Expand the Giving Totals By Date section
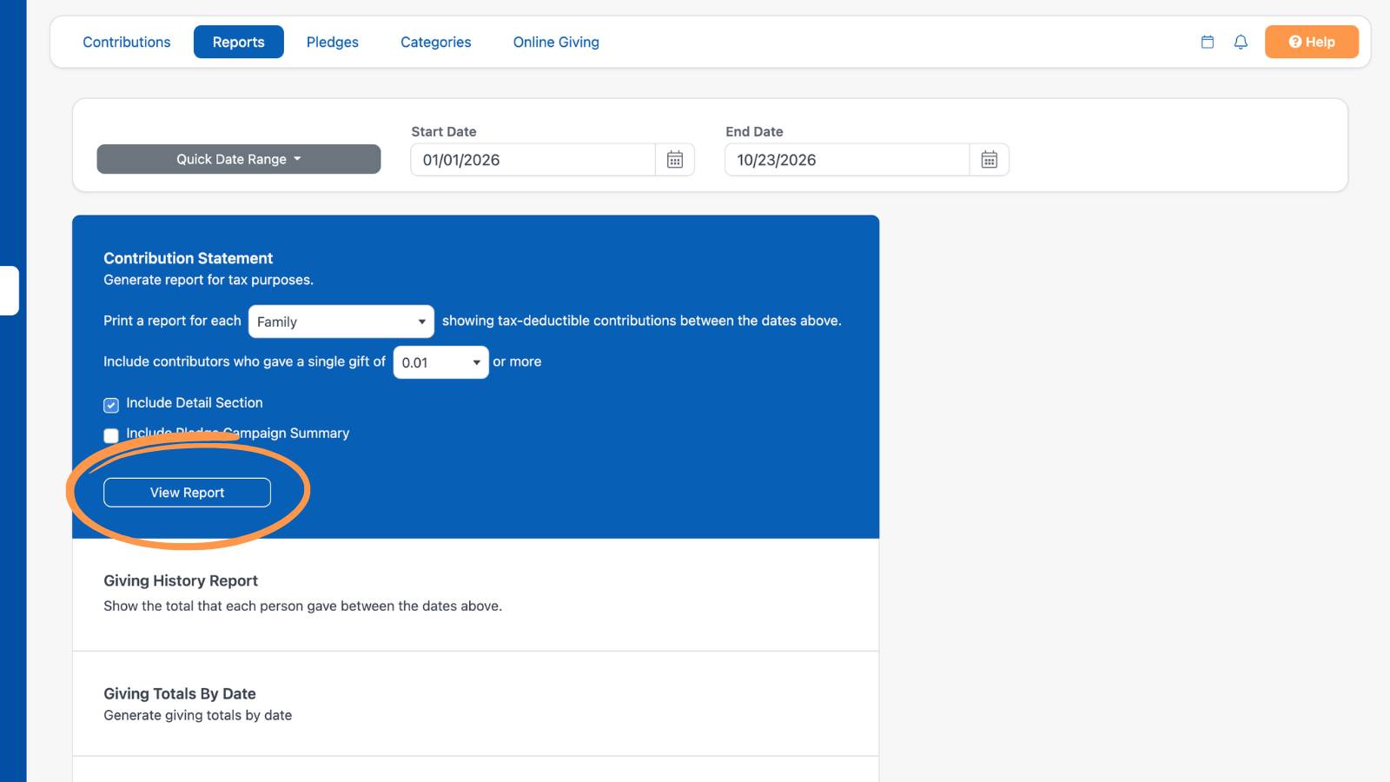The height and width of the screenshot is (782, 1390). click(x=475, y=704)
